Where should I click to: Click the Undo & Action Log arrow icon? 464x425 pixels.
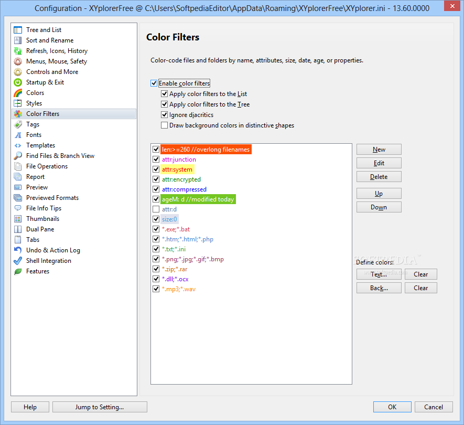click(x=18, y=250)
